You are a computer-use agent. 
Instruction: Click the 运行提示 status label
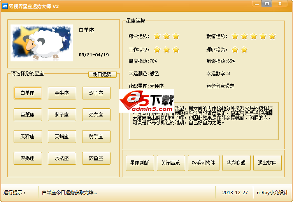14,193
